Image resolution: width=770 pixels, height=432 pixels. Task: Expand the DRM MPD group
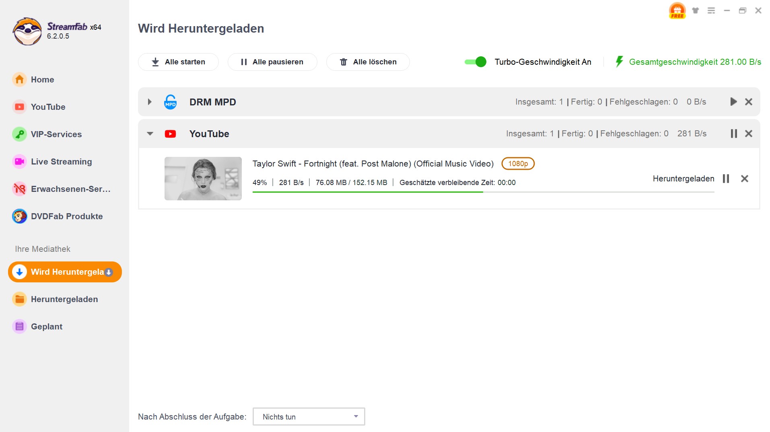(x=150, y=102)
